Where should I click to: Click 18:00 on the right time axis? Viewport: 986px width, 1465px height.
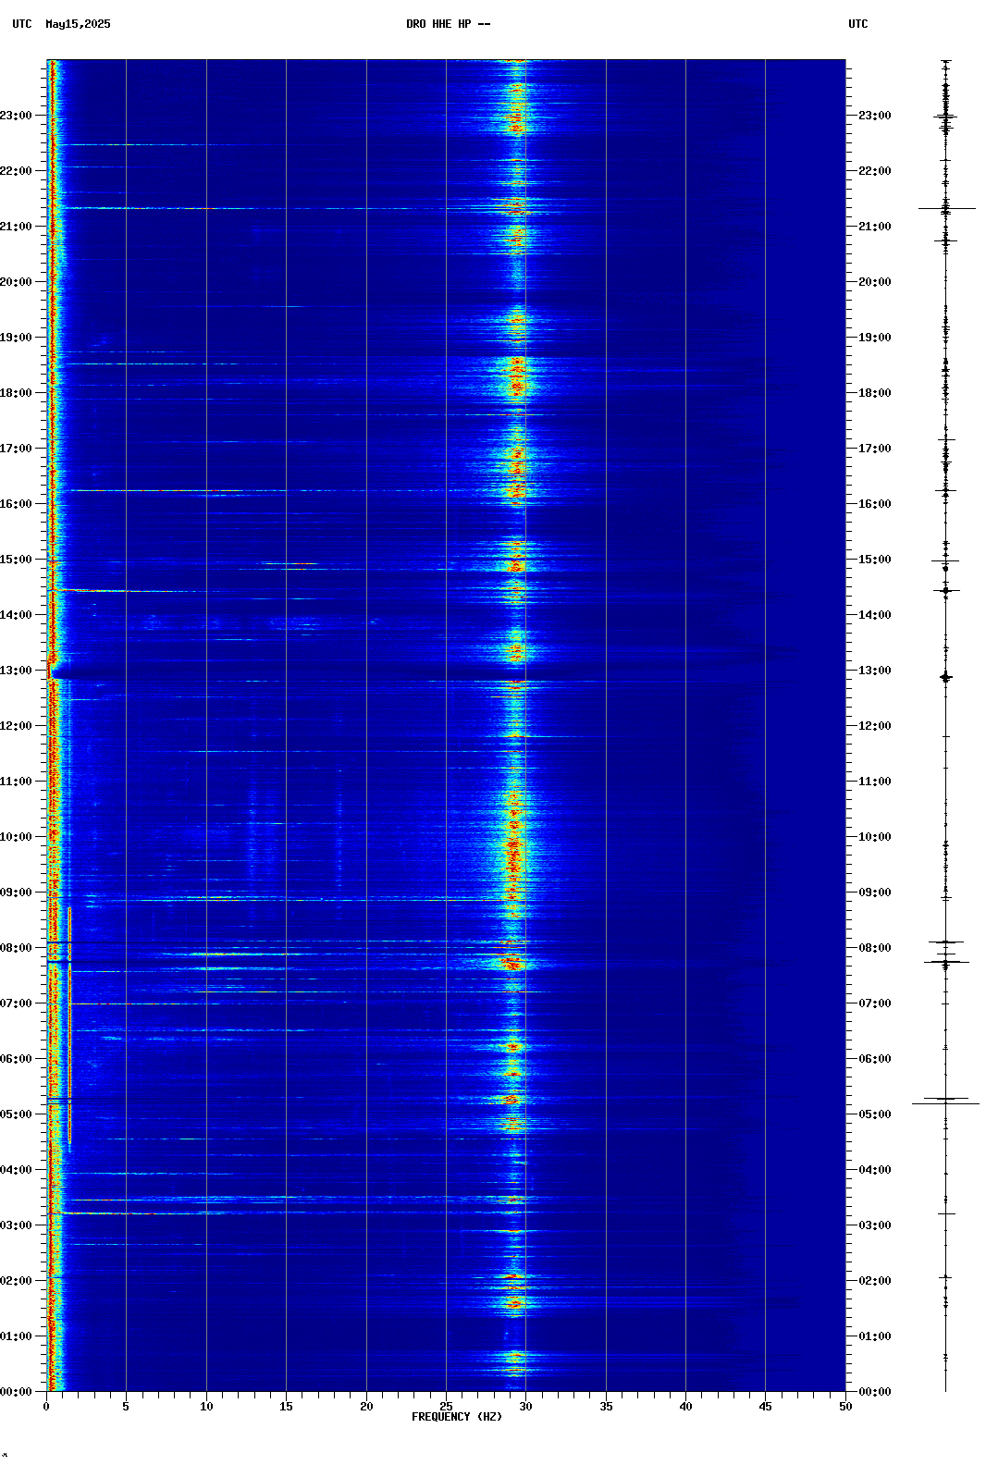point(875,393)
